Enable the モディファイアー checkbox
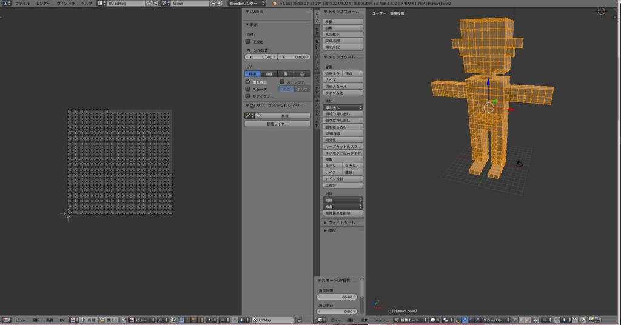This screenshot has height=325, width=621. point(248,96)
